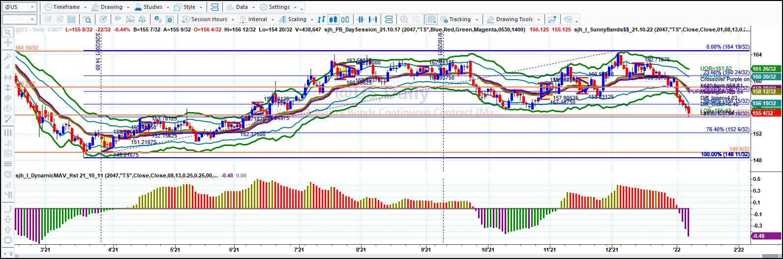
Task: Click the '76.40% (152 6/32)' Fibonacci label
Action: [x=727, y=129]
